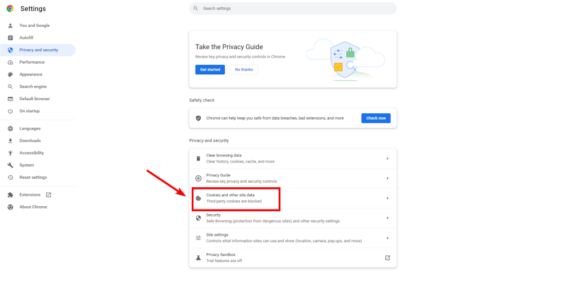The width and height of the screenshot is (586, 296).
Task: Click the Get started button
Action: coord(210,69)
